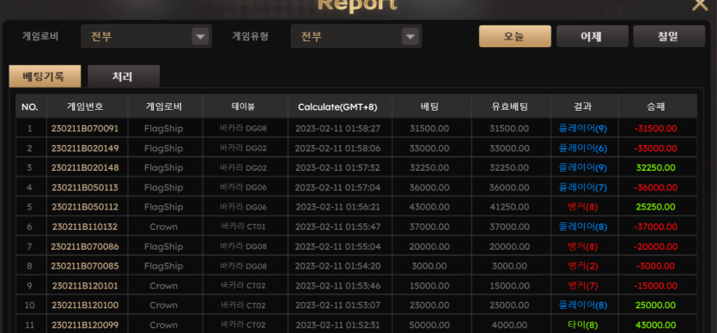Click the 결과 column header

coord(582,107)
